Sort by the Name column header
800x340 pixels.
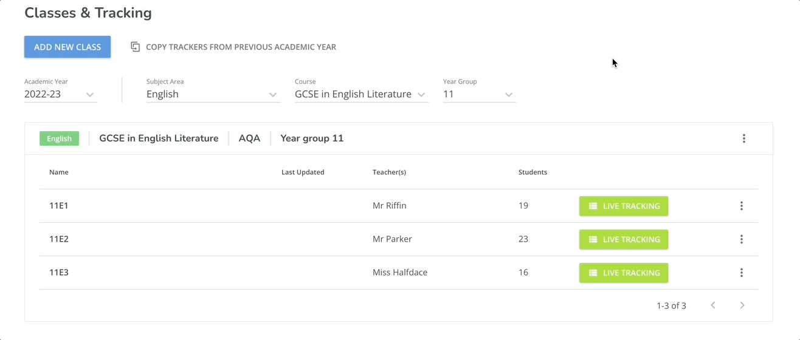pyautogui.click(x=59, y=172)
